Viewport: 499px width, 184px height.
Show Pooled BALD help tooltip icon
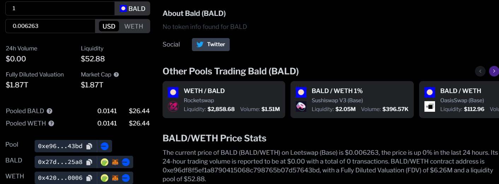point(49,111)
